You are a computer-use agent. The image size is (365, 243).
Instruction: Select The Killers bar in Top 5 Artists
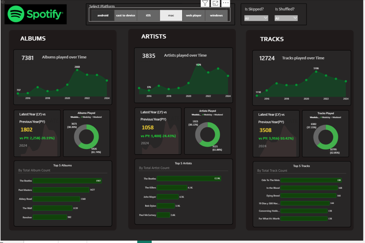coord(172,188)
